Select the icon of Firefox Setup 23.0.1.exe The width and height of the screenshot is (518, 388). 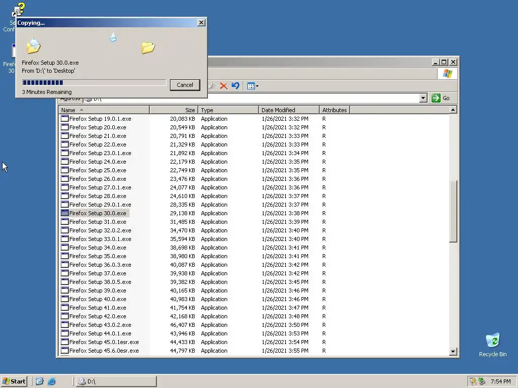pyautogui.click(x=65, y=153)
